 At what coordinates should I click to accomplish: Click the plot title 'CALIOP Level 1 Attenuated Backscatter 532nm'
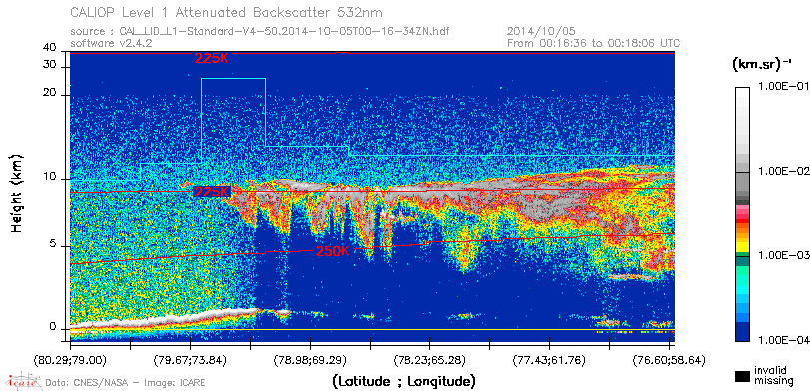pyautogui.click(x=227, y=12)
